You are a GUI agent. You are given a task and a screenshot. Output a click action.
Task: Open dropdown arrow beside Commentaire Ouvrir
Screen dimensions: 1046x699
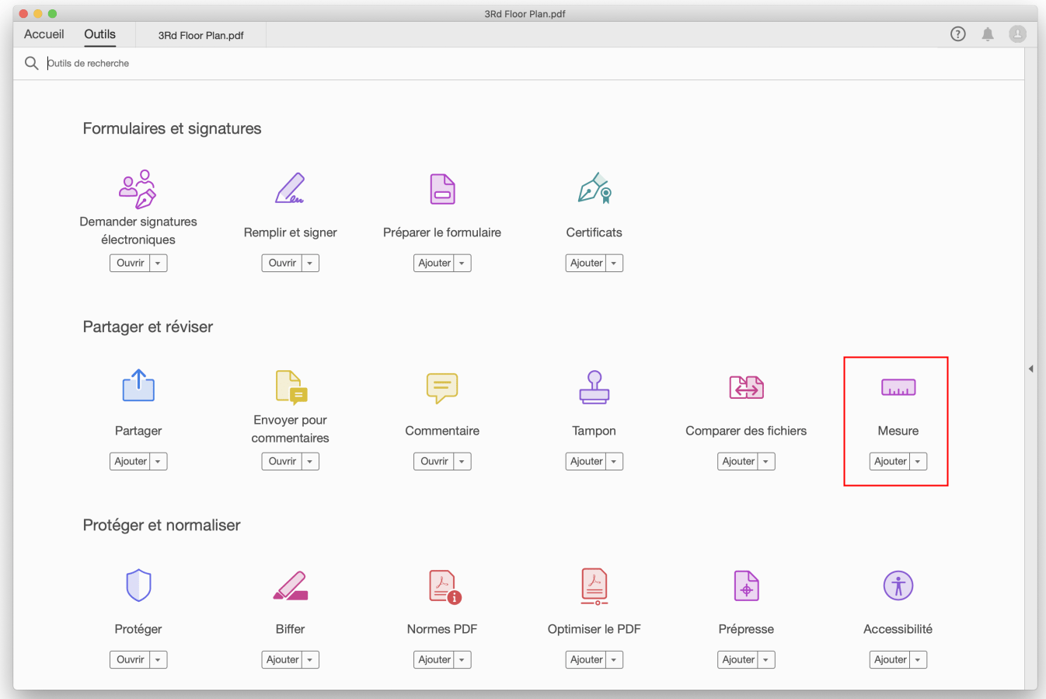click(462, 461)
